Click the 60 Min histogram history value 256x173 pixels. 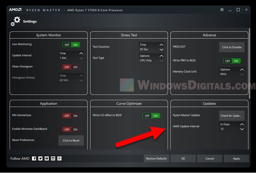coord(64,80)
